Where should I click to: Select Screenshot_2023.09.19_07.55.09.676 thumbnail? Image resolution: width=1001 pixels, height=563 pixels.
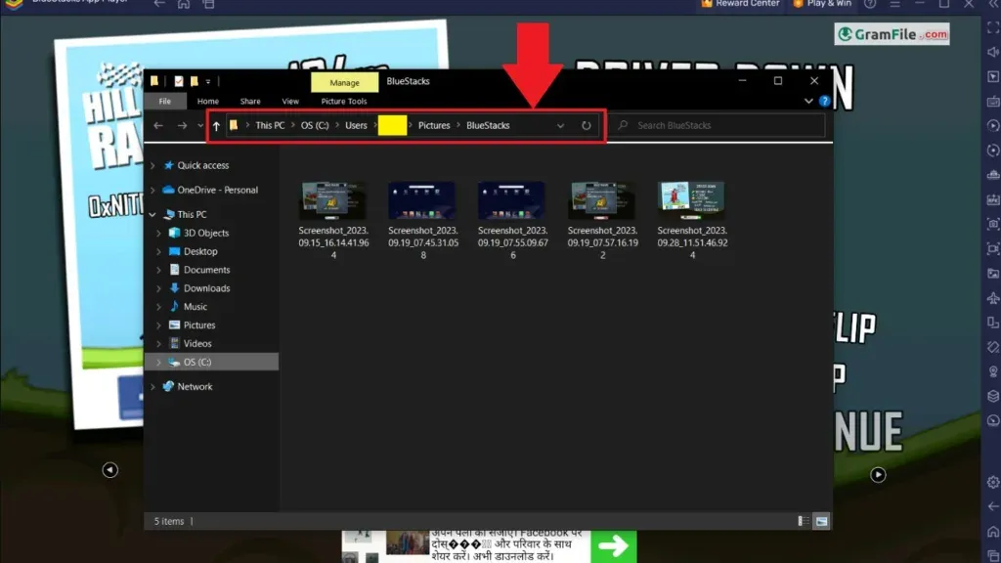pos(512,200)
